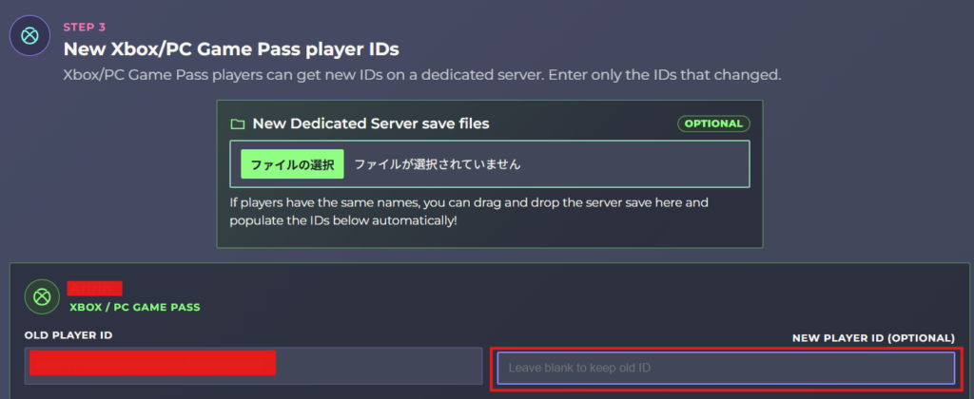Click the ファイルの選択 file chooser button
Screen dimensions: 974x399
click(292, 163)
